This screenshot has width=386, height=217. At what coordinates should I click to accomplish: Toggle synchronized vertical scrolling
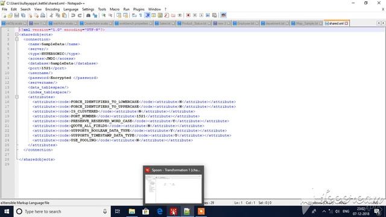click(x=119, y=15)
